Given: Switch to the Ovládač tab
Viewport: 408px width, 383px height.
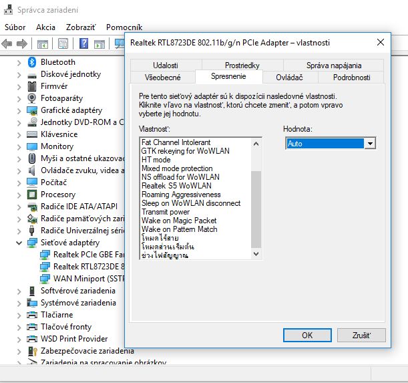Looking at the screenshot, I should click(x=289, y=78).
